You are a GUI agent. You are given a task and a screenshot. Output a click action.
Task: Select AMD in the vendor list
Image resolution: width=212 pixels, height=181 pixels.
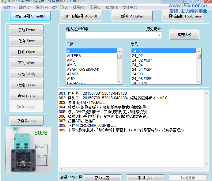[x=92, y=60]
